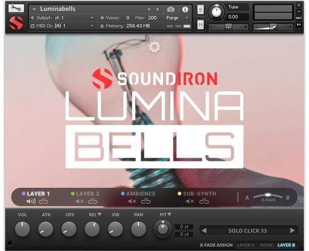Click the Tune value 0.00 field
309x251 pixels.
coord(237,17)
